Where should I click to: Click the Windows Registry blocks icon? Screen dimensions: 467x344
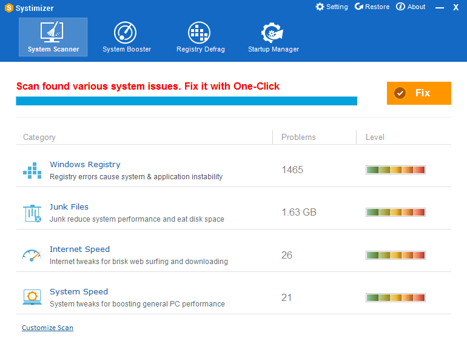click(32, 170)
